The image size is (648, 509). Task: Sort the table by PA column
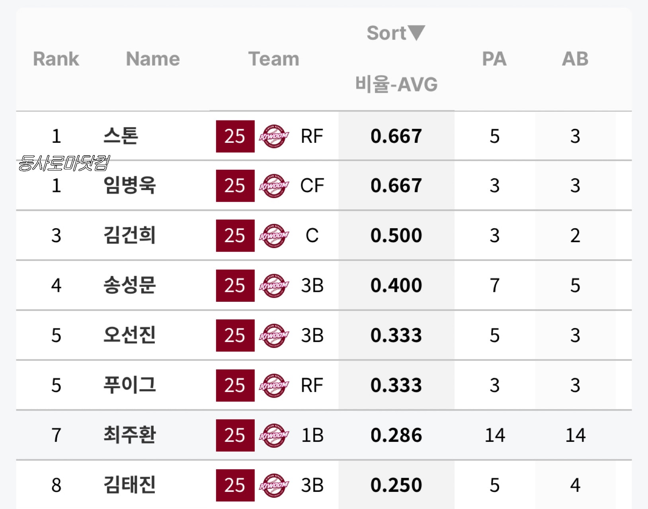point(494,59)
